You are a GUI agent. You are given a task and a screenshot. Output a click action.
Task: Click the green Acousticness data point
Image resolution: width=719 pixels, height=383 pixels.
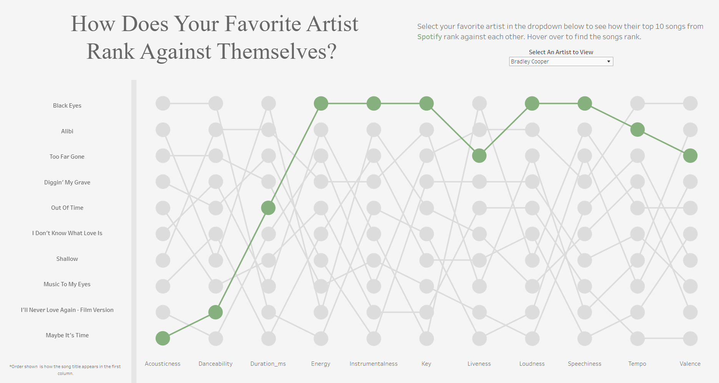point(163,338)
